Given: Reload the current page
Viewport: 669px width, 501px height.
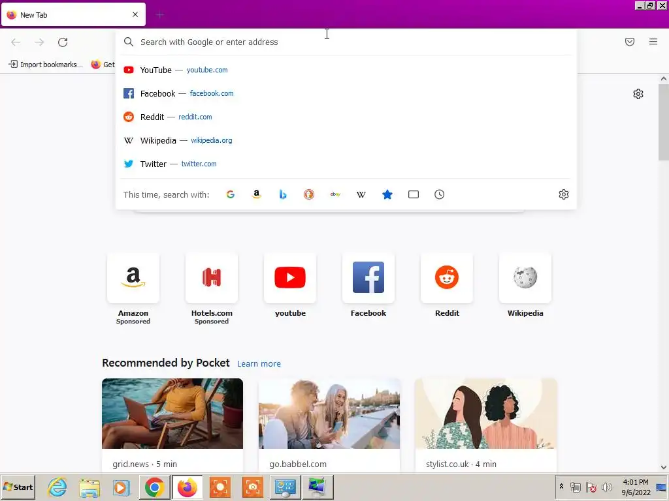Looking at the screenshot, I should (63, 42).
